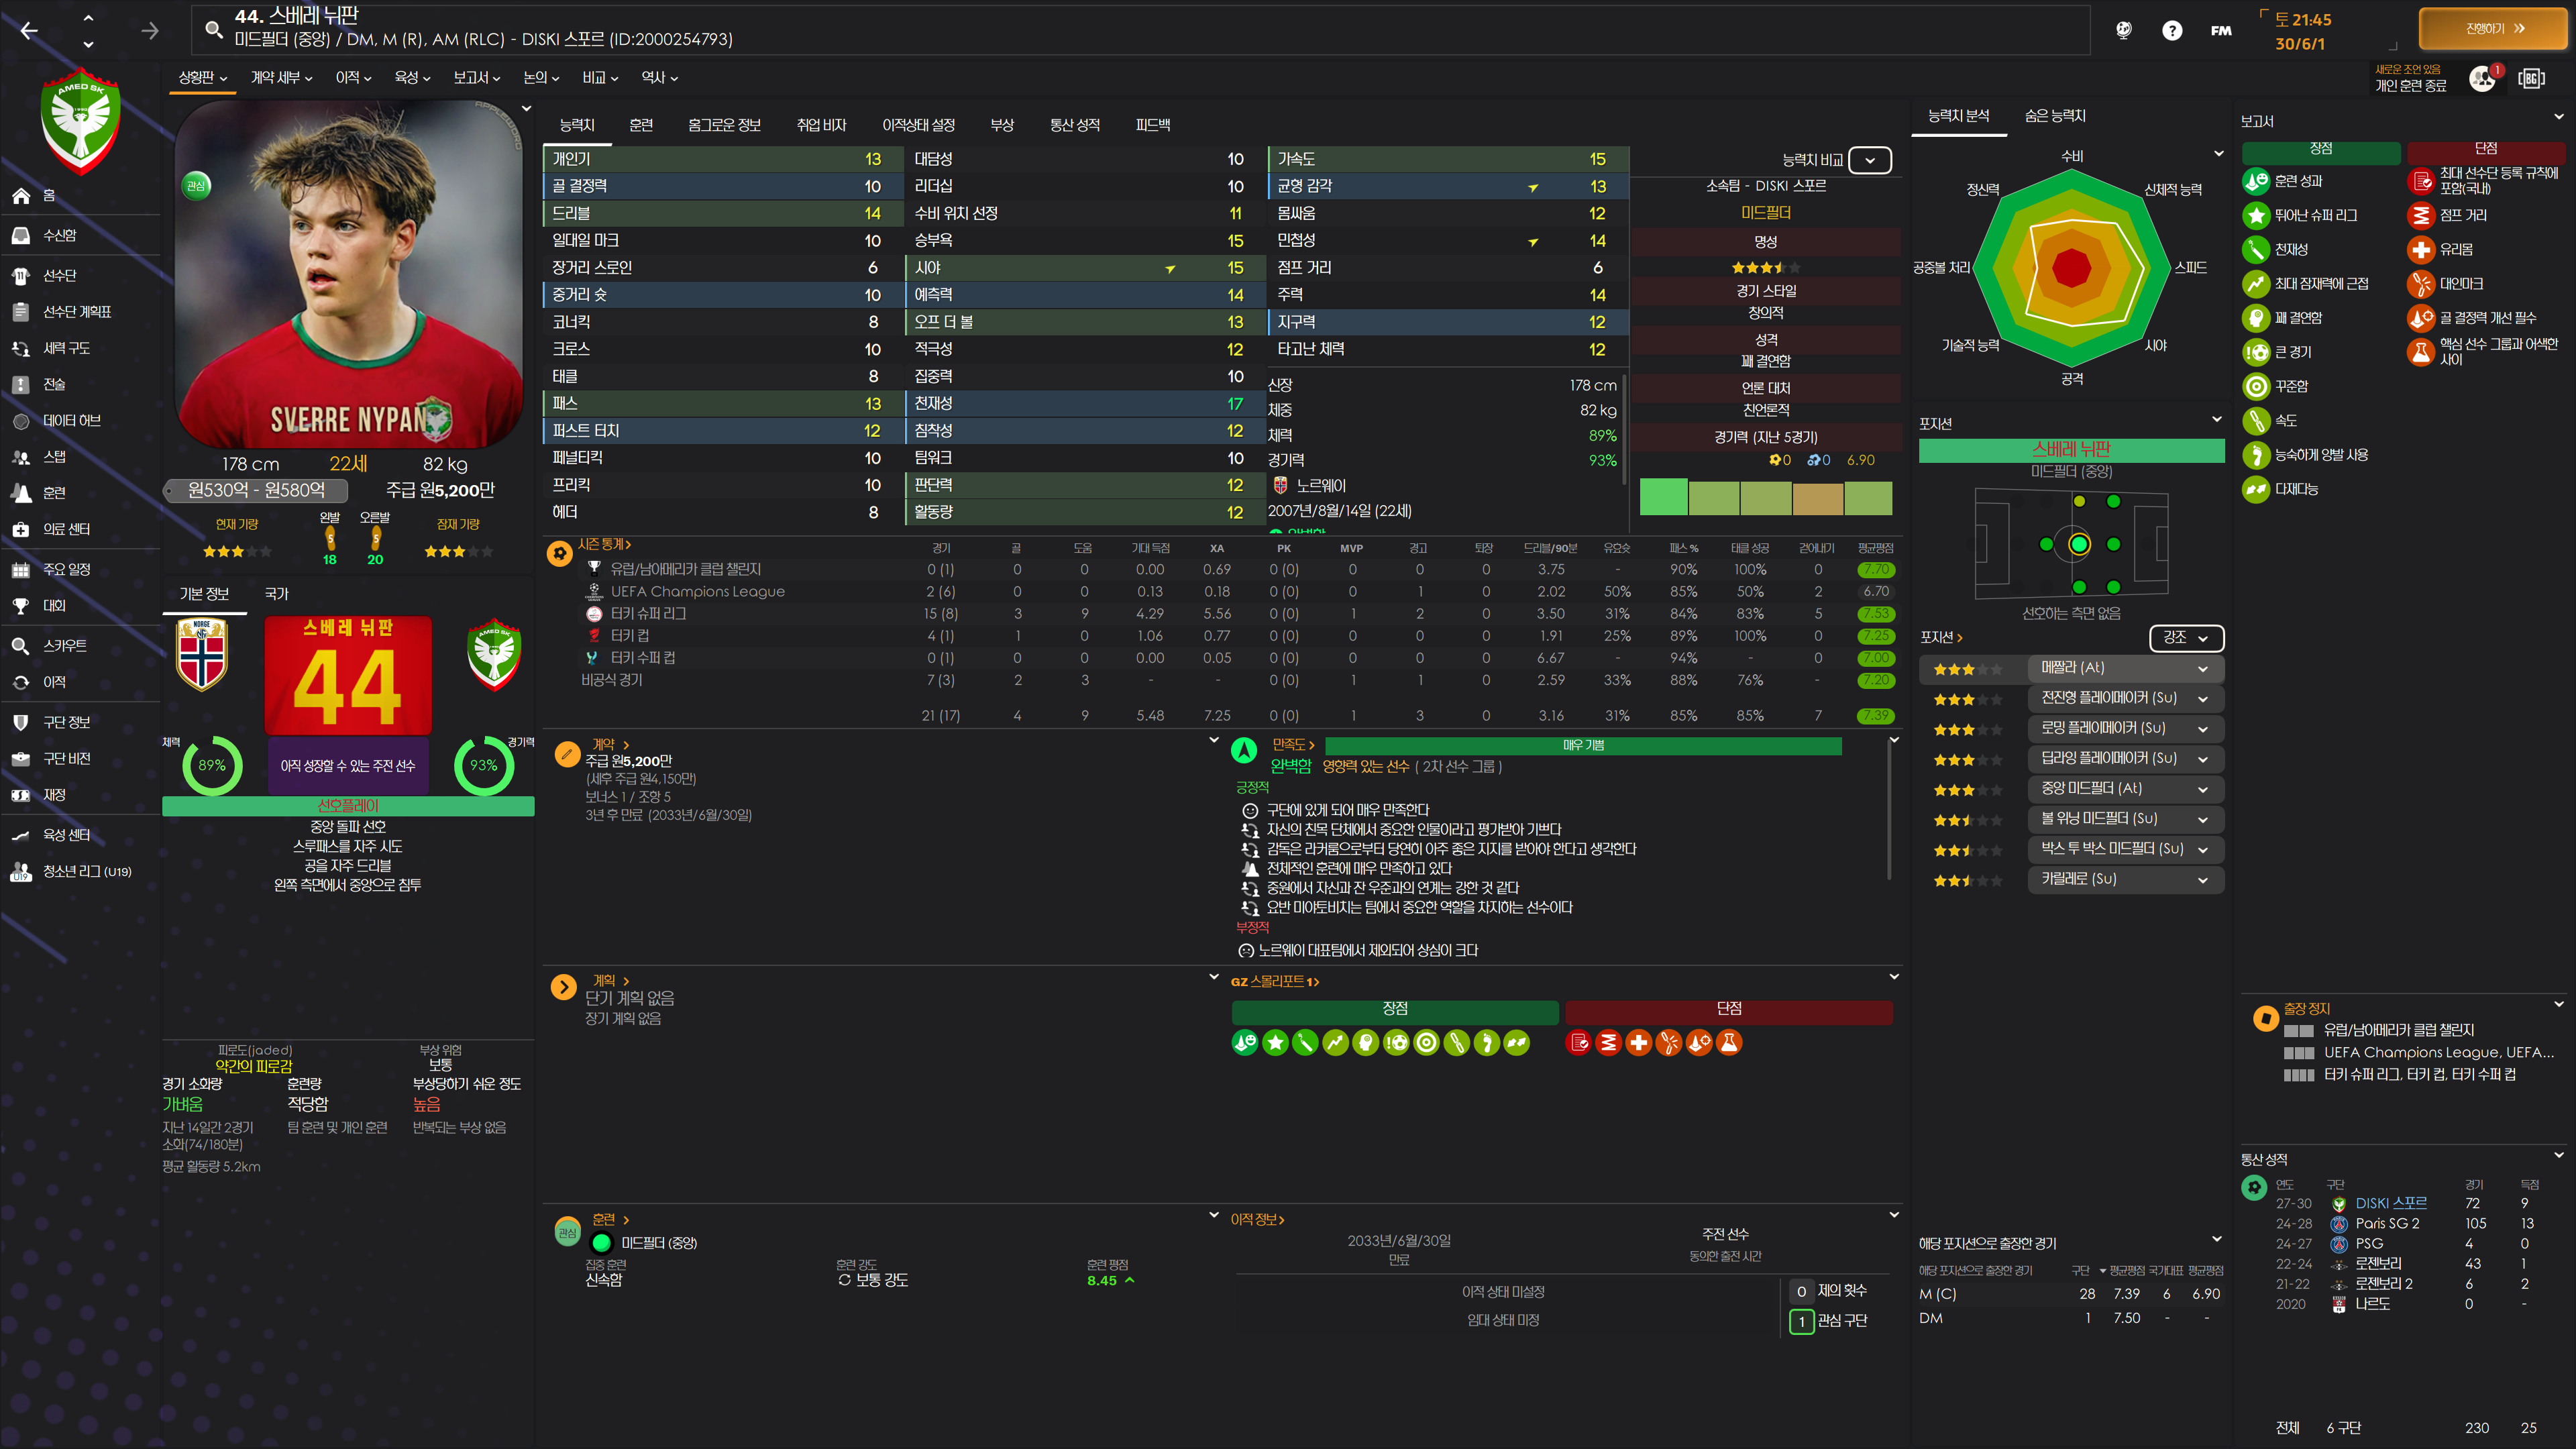Click the FM logo icon
The width and height of the screenshot is (2576, 1449).
tap(2220, 30)
